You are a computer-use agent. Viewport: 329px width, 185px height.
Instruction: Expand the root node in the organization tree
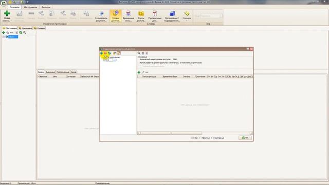pos(4,36)
